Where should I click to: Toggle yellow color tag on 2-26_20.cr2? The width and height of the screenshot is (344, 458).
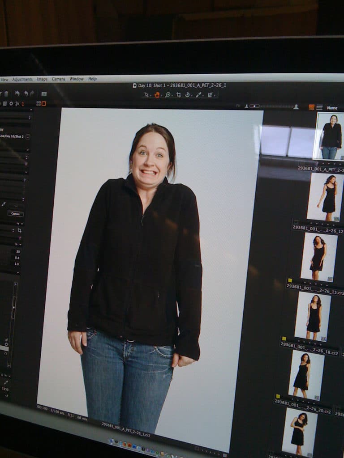278,396
